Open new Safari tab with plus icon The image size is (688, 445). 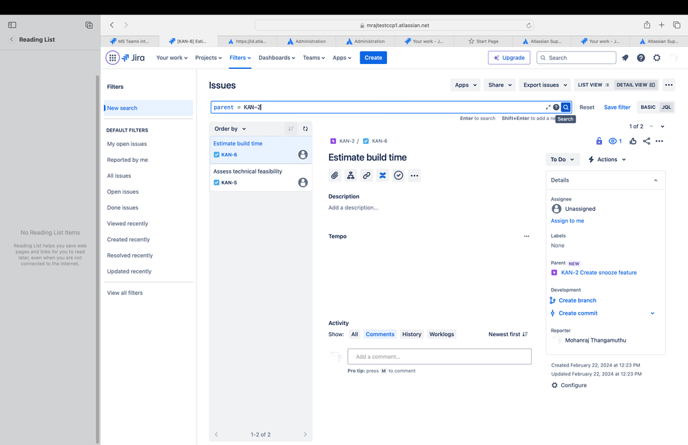(x=661, y=25)
